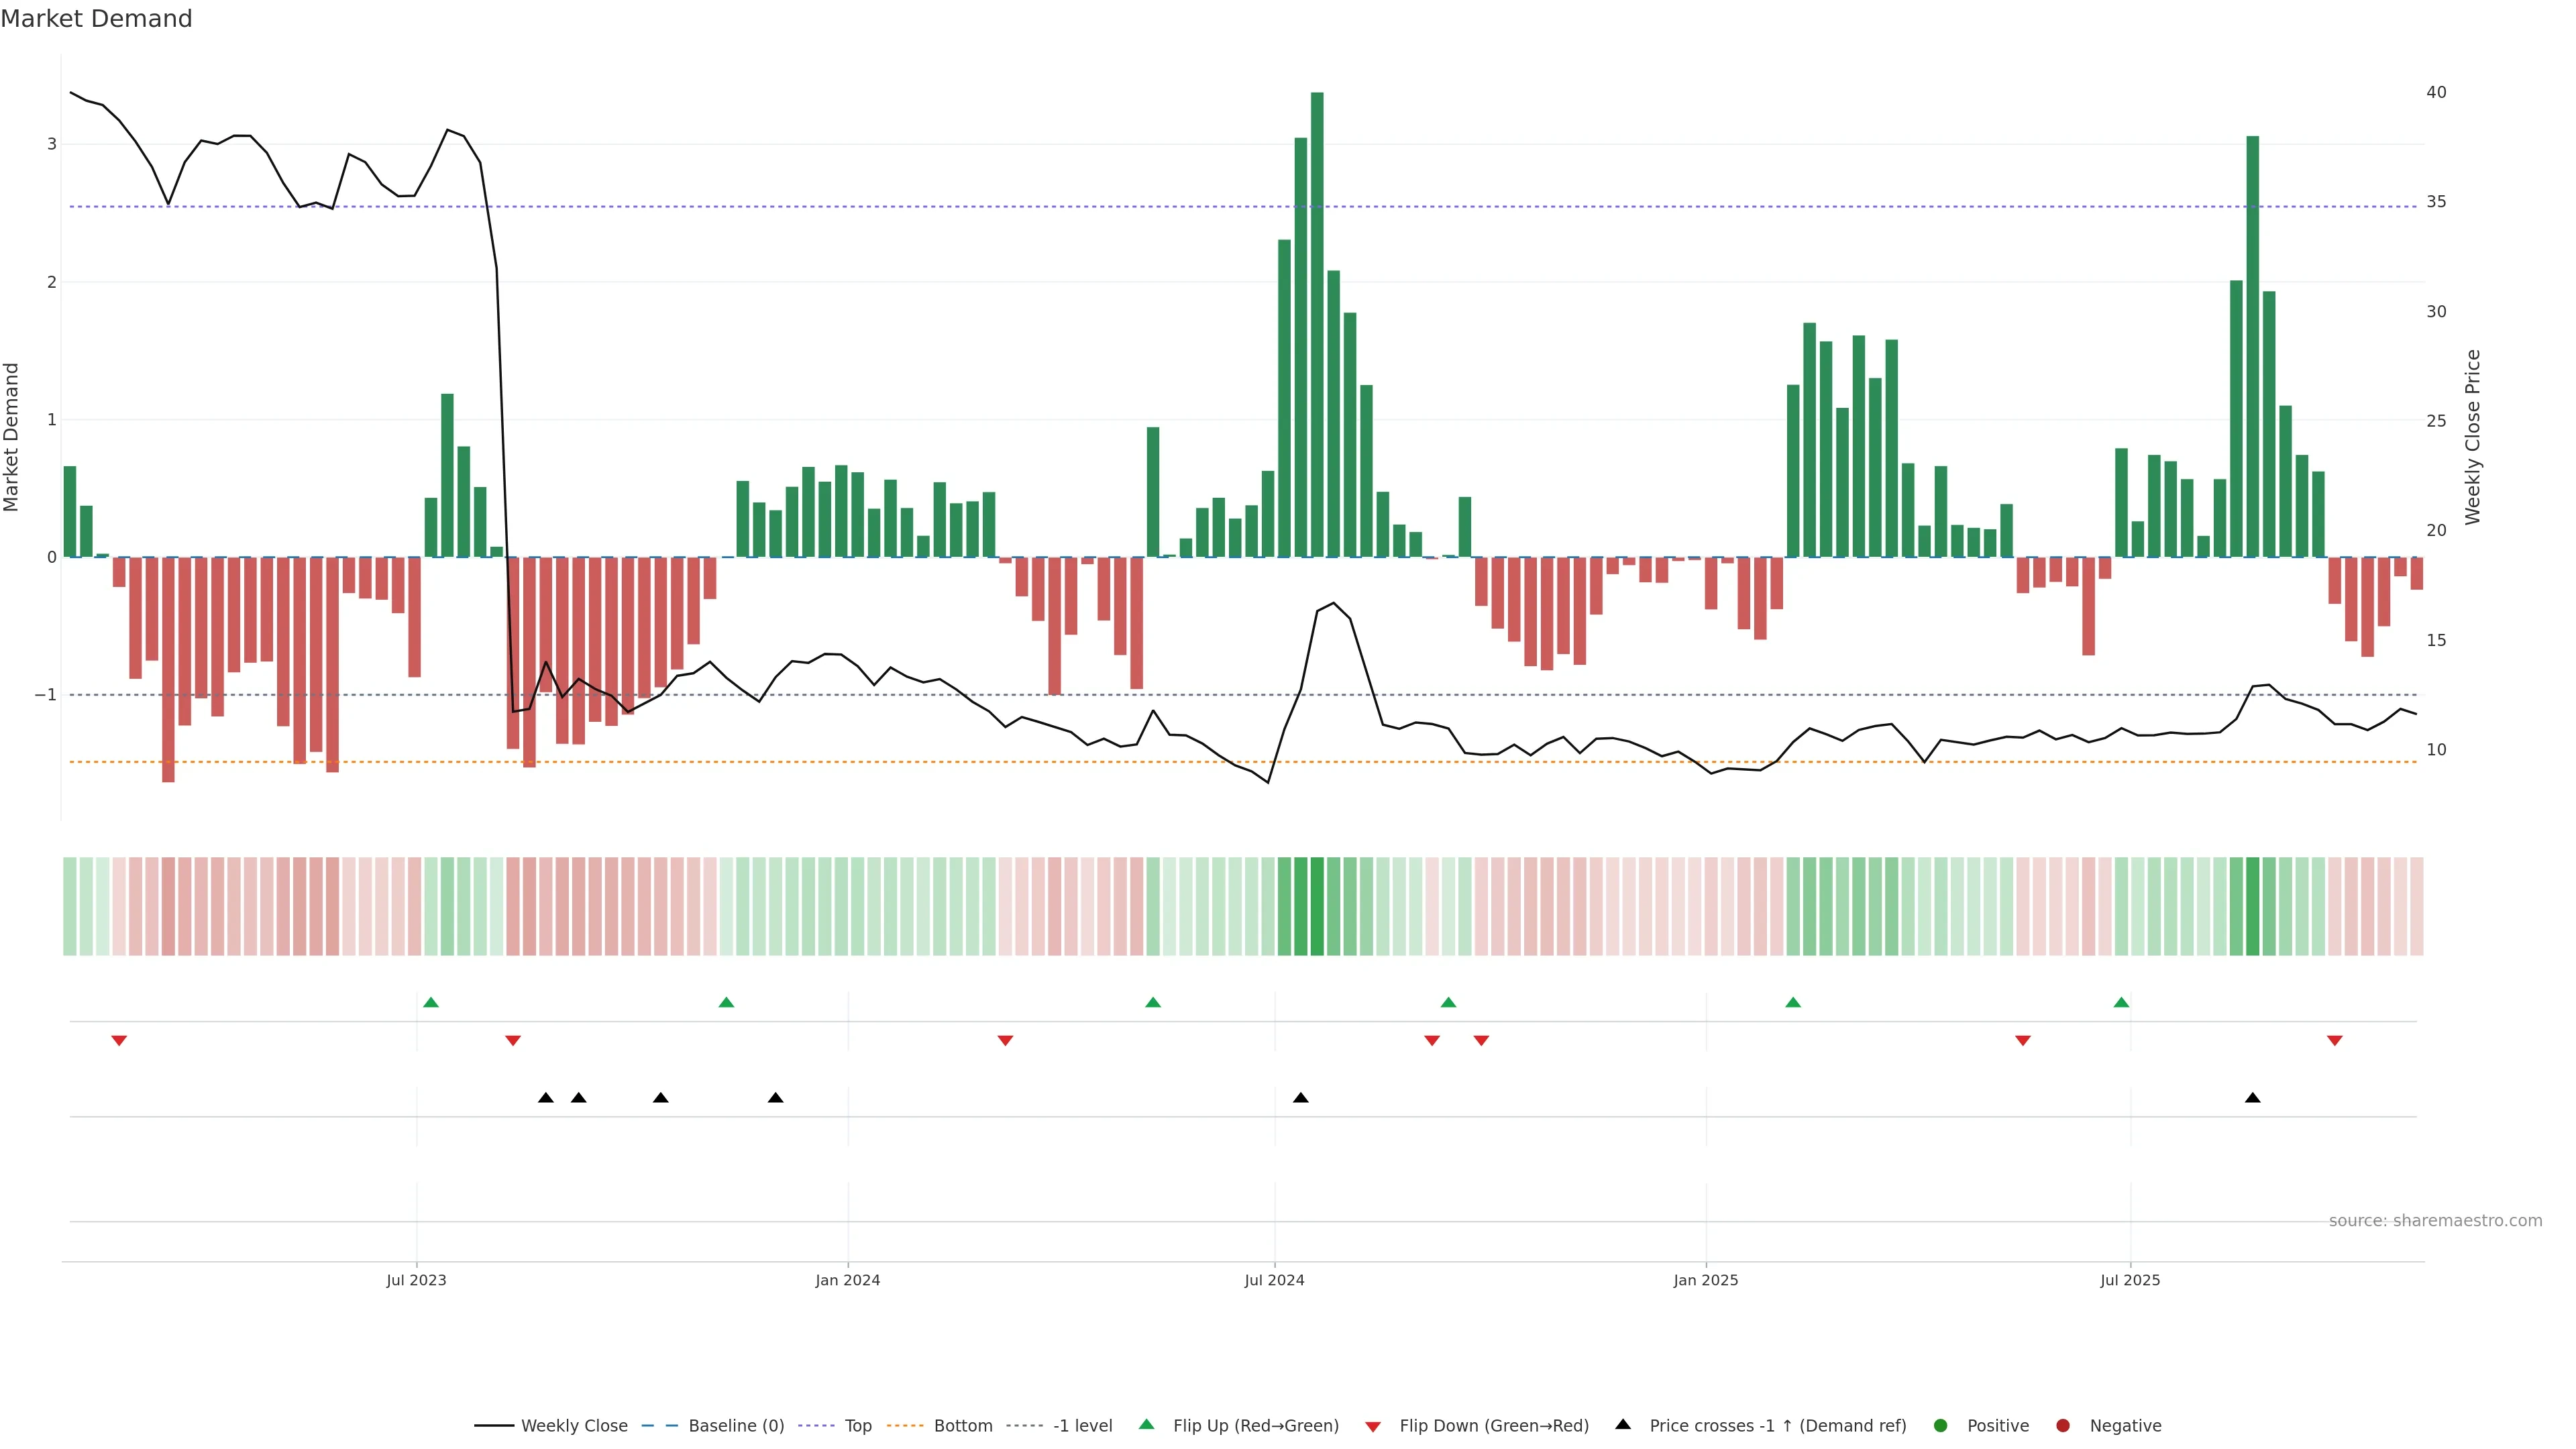Click the -1 level legend item
2576x1449 pixels.
pos(1082,1425)
